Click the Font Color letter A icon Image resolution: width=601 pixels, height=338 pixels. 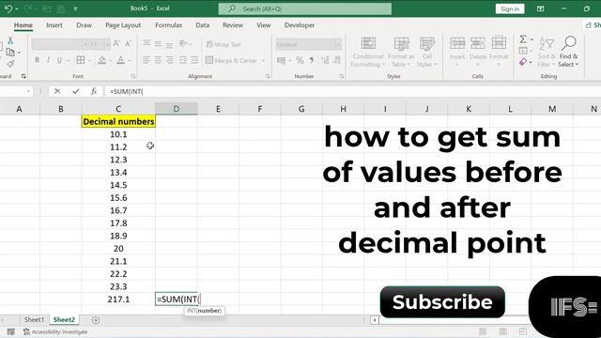click(x=121, y=60)
